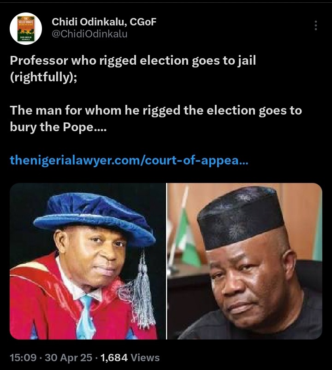The width and height of the screenshot is (332, 370).
Task: View photo of man in black cap
Action: click(x=245, y=261)
